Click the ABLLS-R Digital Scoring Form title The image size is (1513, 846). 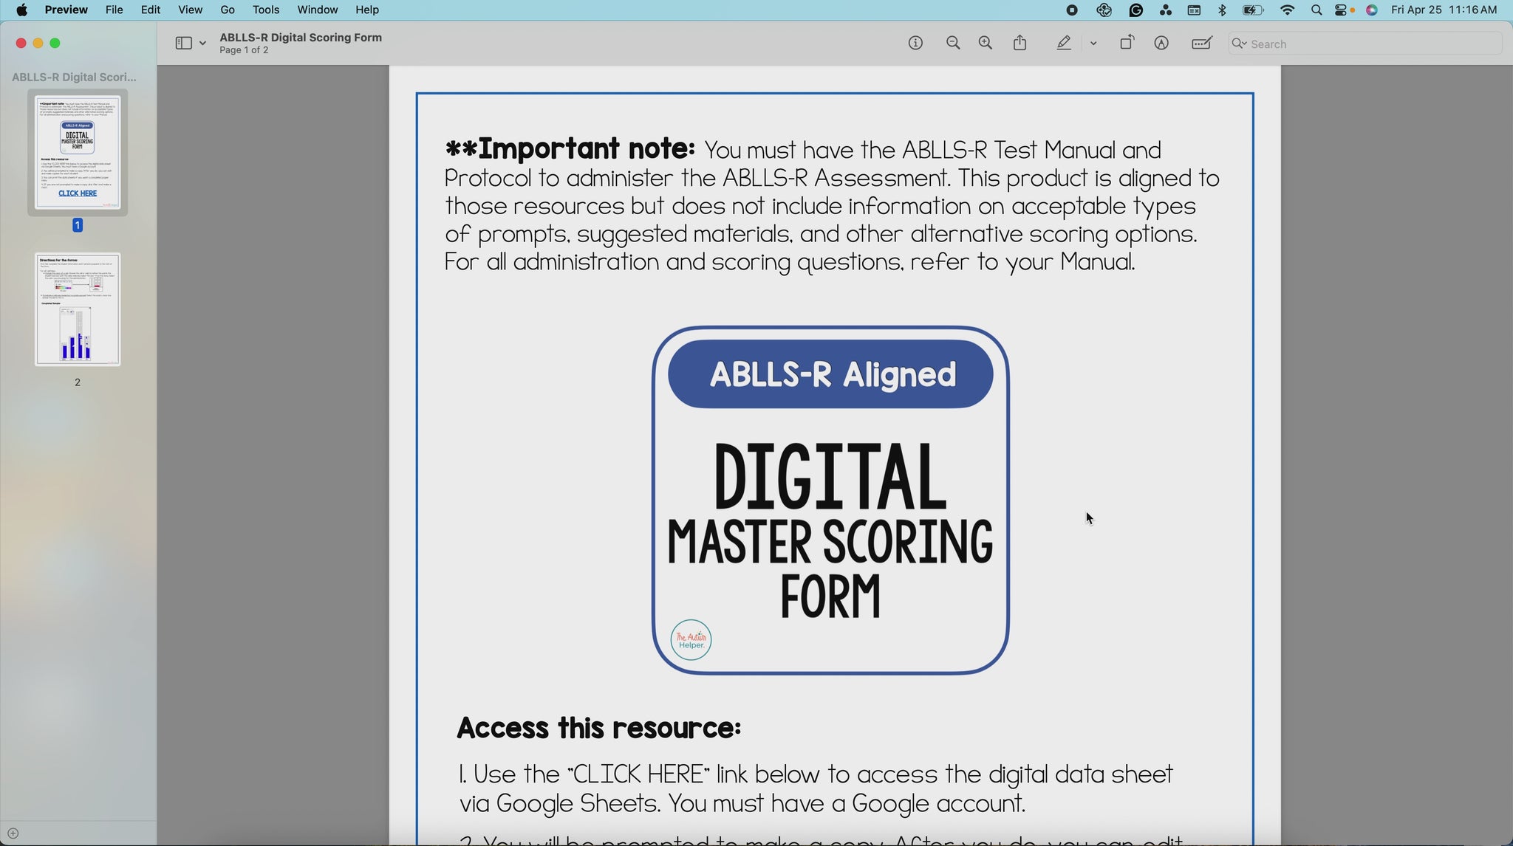click(x=300, y=38)
